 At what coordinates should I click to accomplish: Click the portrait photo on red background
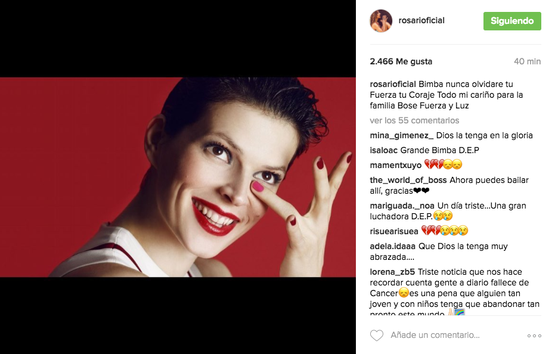tap(178, 177)
